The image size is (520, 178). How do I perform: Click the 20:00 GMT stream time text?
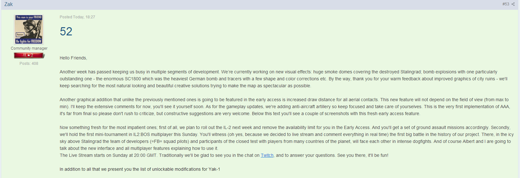(x=146, y=155)
